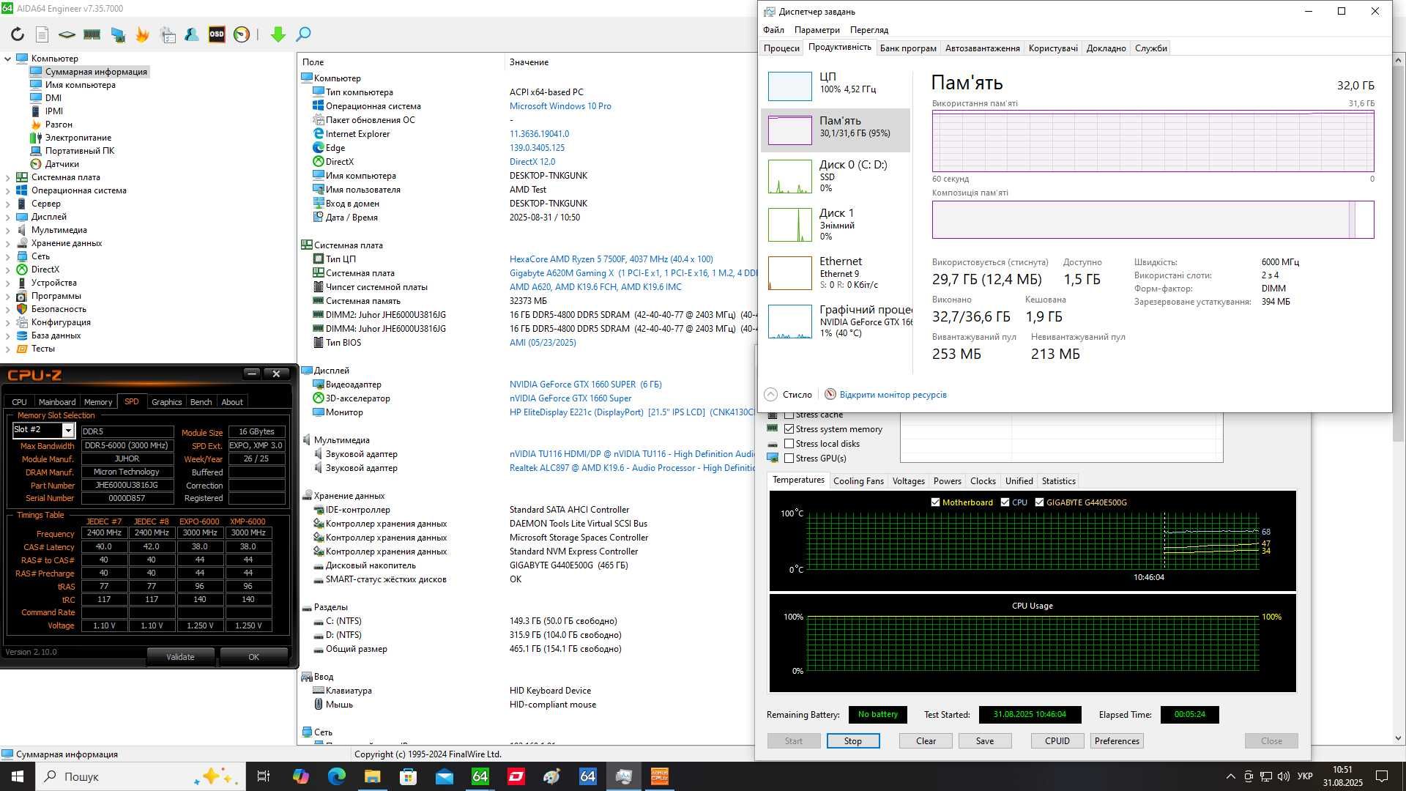This screenshot has height=791, width=1406.
Task: Toggle Stress system memory checkbox
Action: coord(789,429)
